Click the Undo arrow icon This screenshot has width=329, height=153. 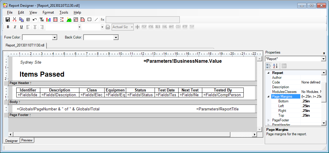(35, 20)
